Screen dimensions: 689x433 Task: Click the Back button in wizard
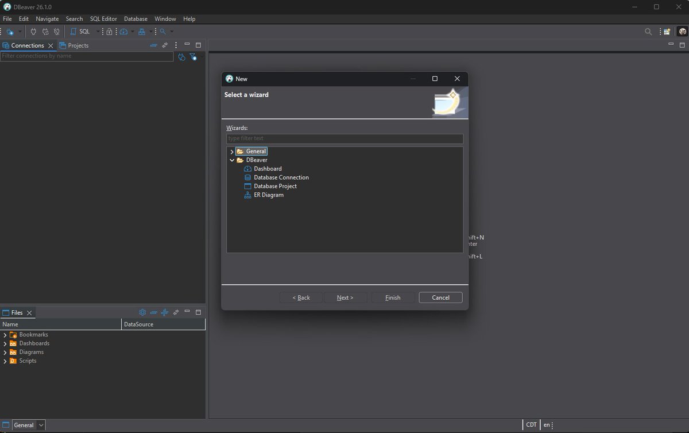tap(301, 297)
